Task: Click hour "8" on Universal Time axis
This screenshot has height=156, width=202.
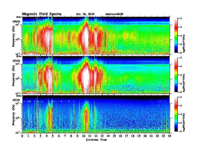Action: tap(71, 136)
